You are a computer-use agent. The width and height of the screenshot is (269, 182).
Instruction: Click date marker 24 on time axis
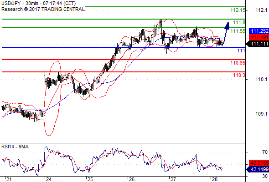pos(48,179)
